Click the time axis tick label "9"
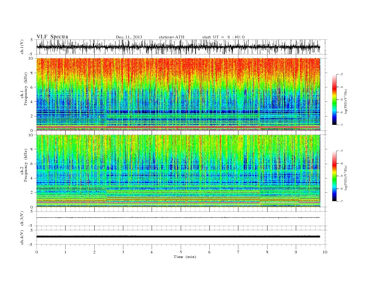The height and width of the screenshot is (283, 366). click(x=296, y=252)
